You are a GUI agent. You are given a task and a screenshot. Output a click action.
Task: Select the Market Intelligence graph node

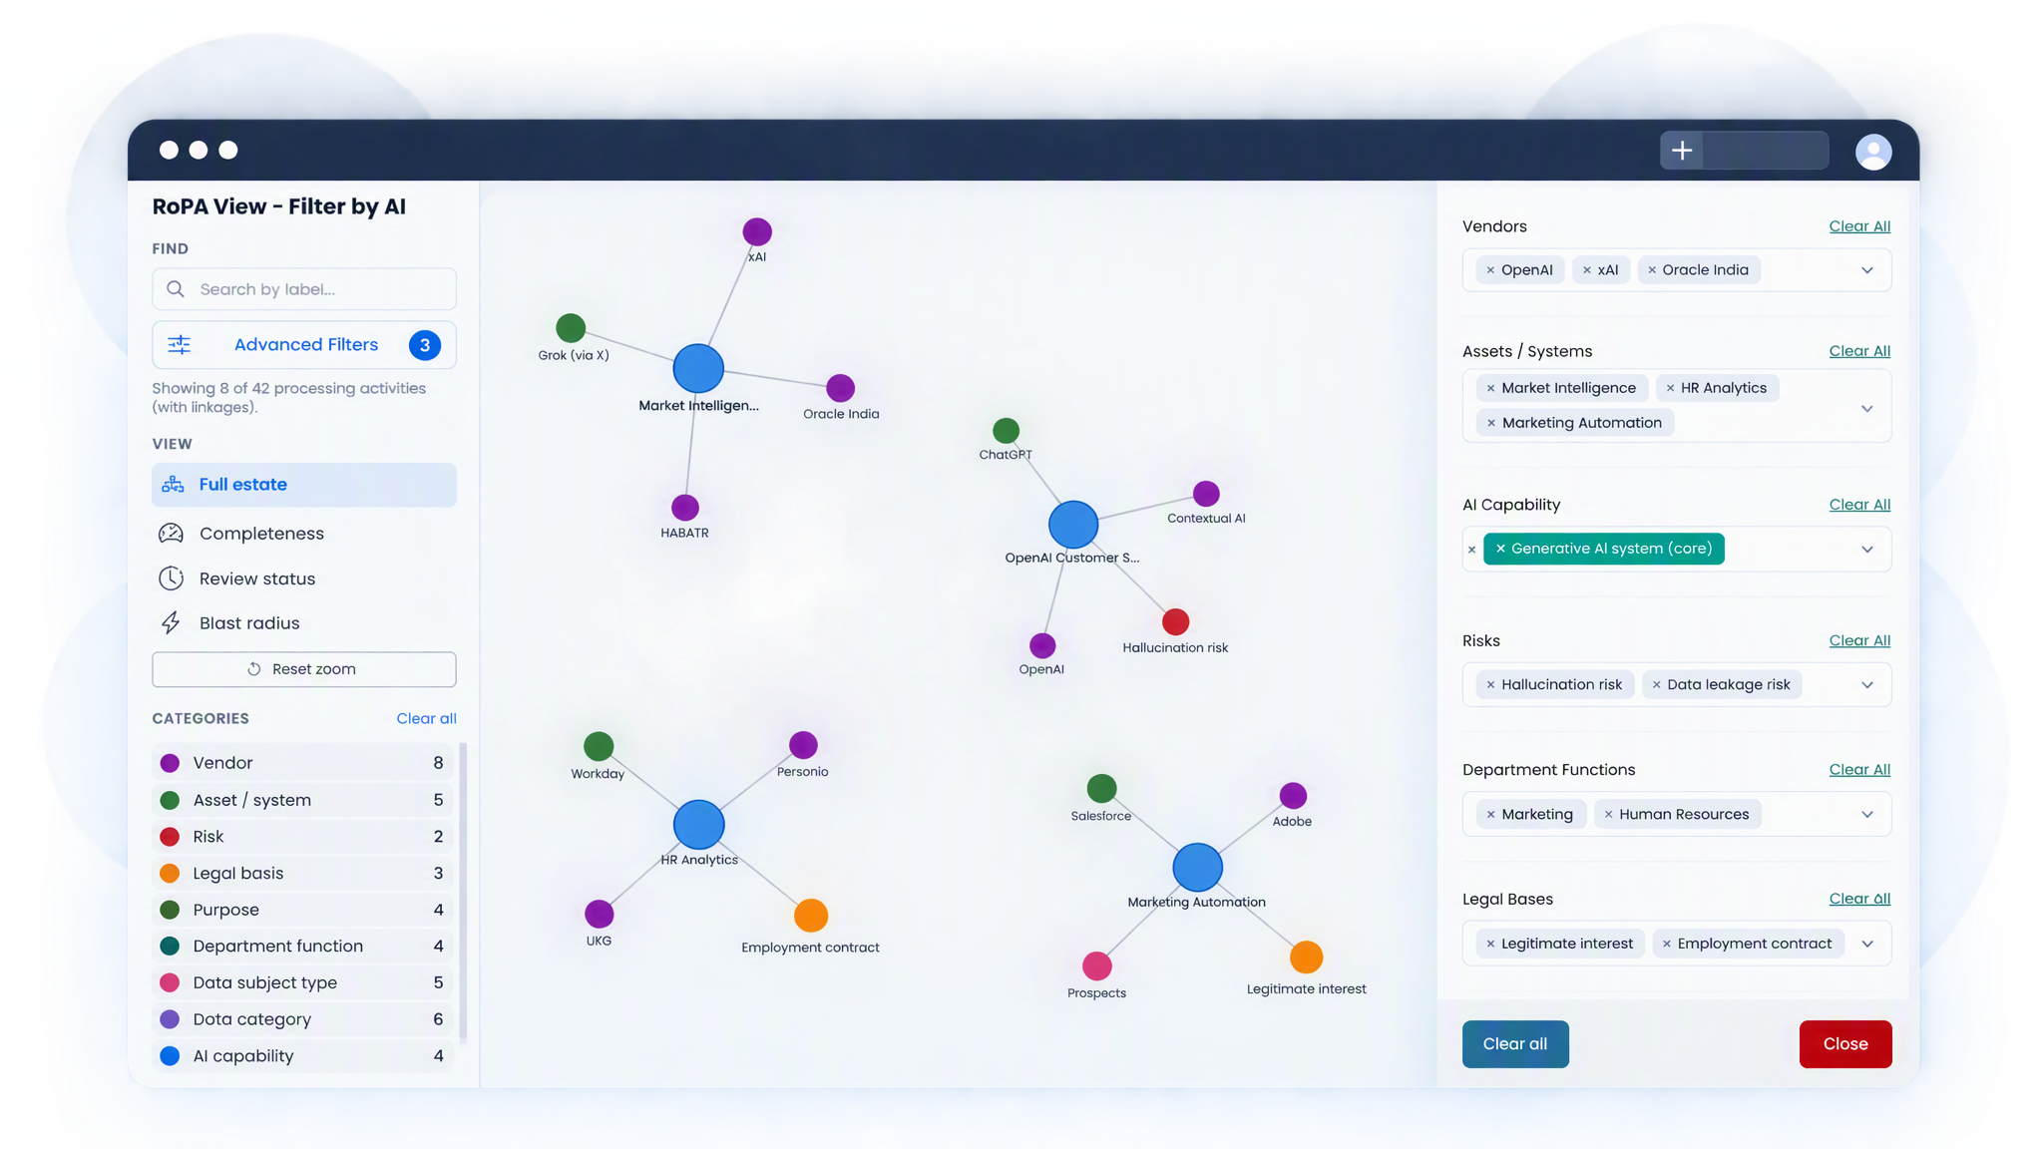pyautogui.click(x=698, y=368)
